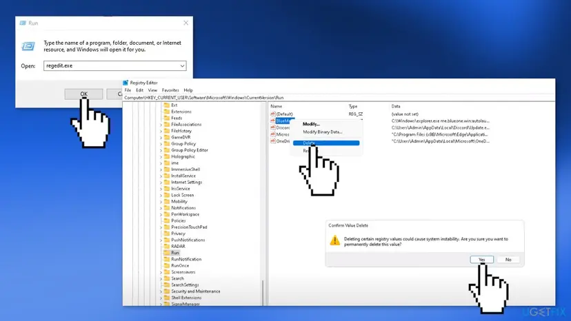Screen dimensions: 571x321
Task: Open the File menu in Registry Editor
Action: pyautogui.click(x=128, y=90)
